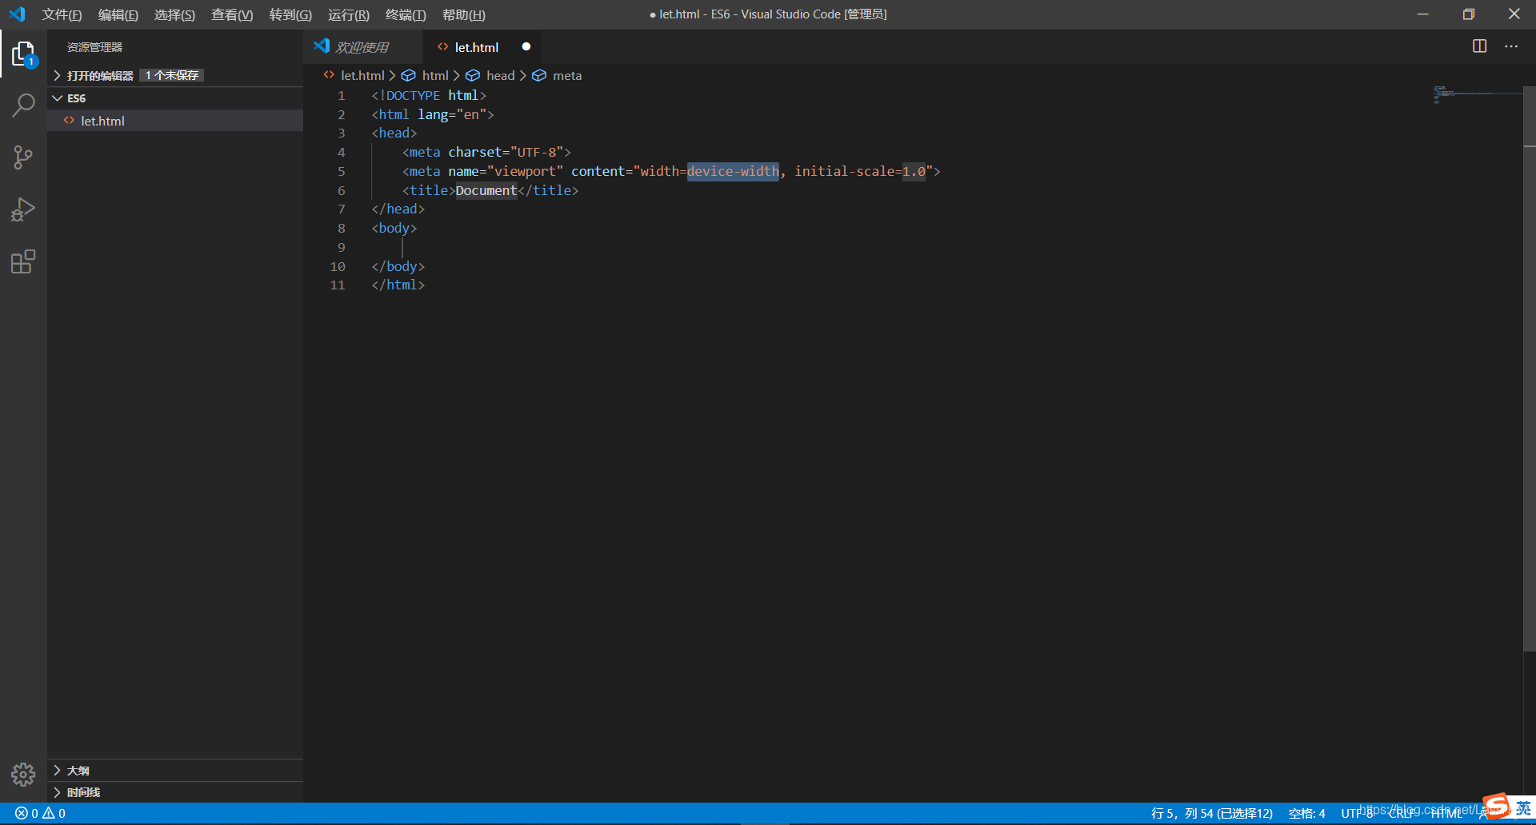Click the selected device-width text
Image resolution: width=1536 pixels, height=825 pixels.
733,171
